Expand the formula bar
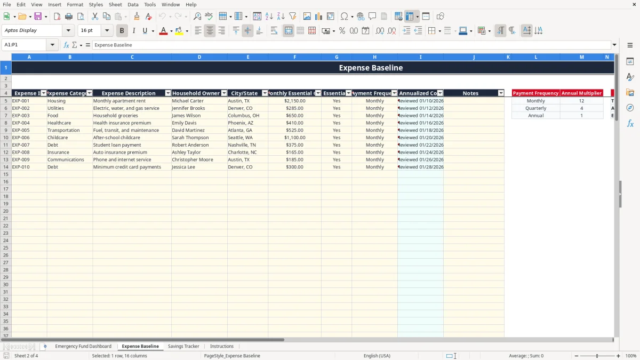The width and height of the screenshot is (640, 360). [614, 45]
